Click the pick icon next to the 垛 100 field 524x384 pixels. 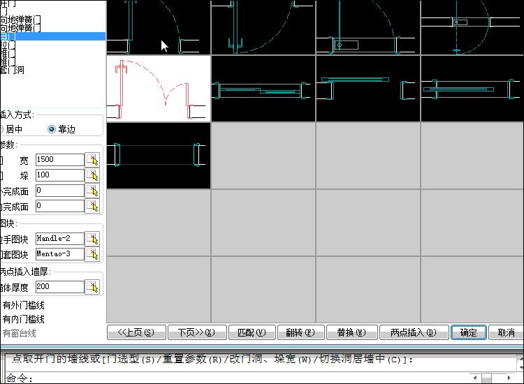(92, 175)
